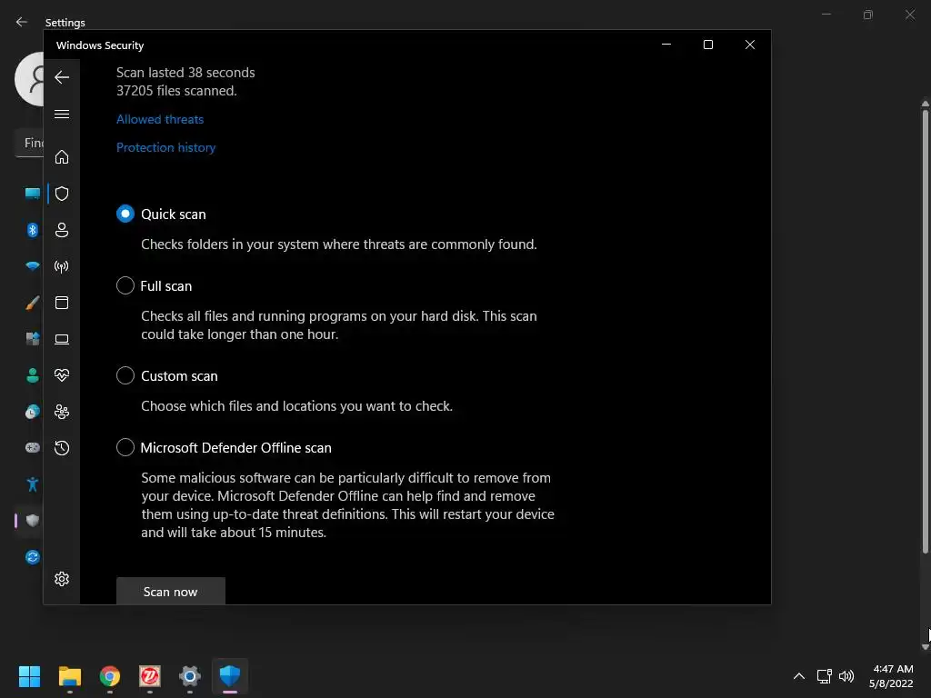
Task: Open Device security laptop icon
Action: click(62, 339)
